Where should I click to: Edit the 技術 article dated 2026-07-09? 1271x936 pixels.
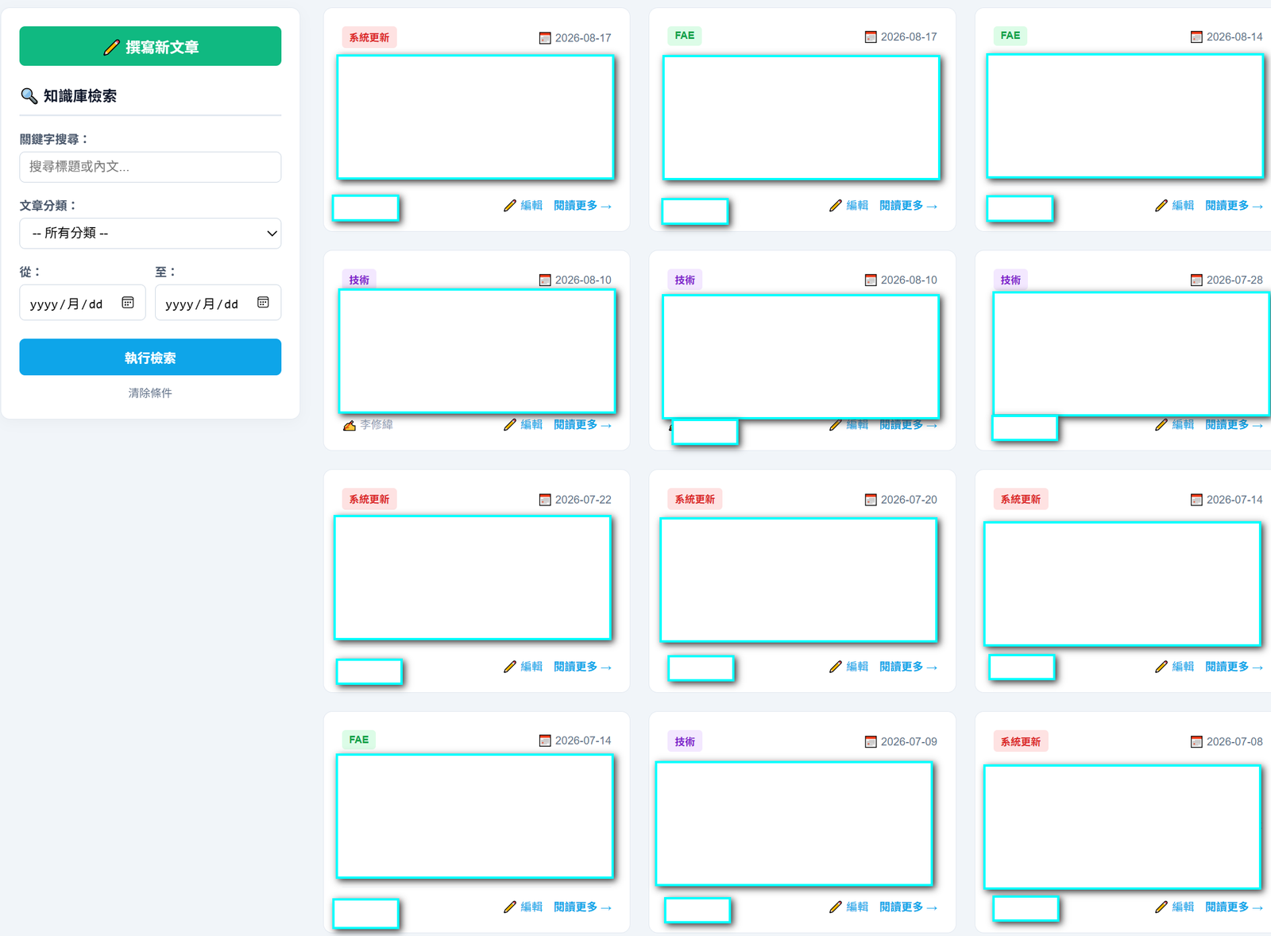(x=849, y=907)
